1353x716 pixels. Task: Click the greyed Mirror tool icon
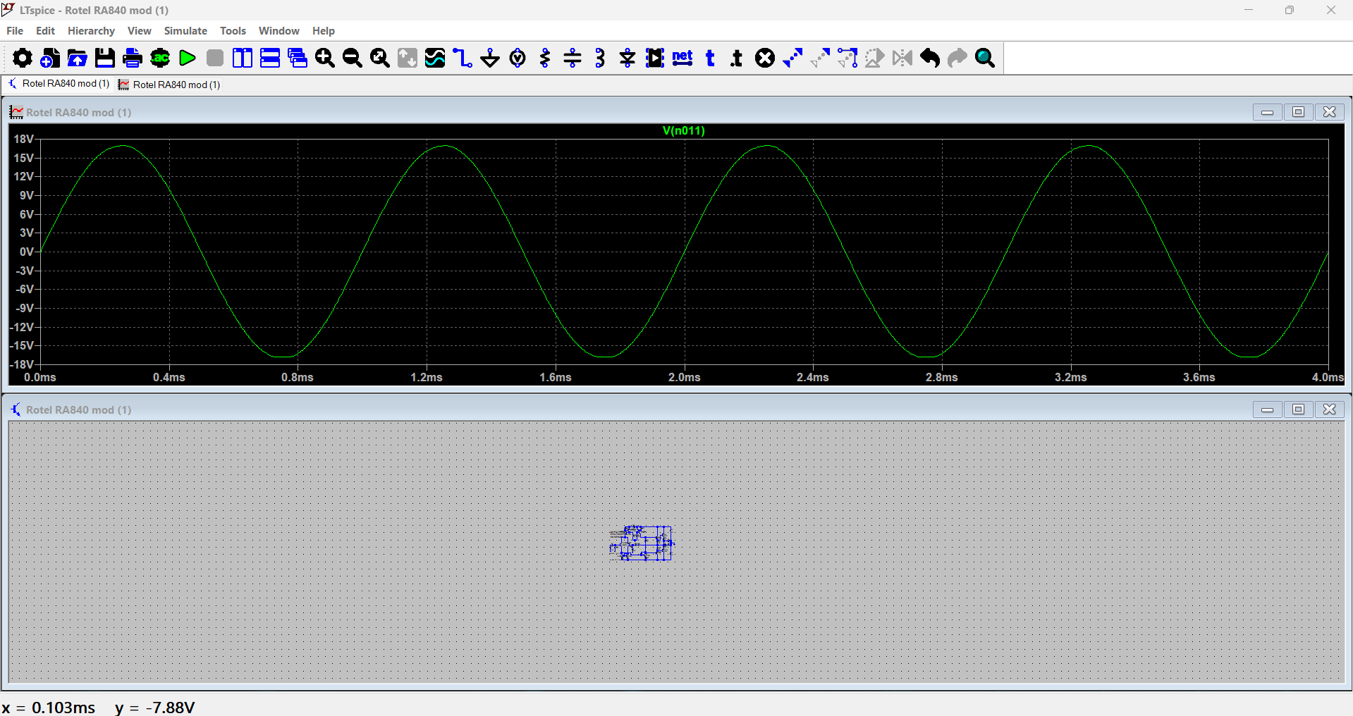[902, 58]
